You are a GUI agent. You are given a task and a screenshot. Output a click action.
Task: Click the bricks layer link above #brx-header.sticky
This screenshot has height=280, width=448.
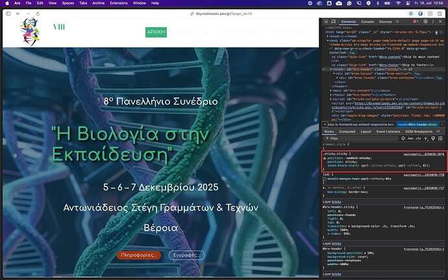[336, 202]
